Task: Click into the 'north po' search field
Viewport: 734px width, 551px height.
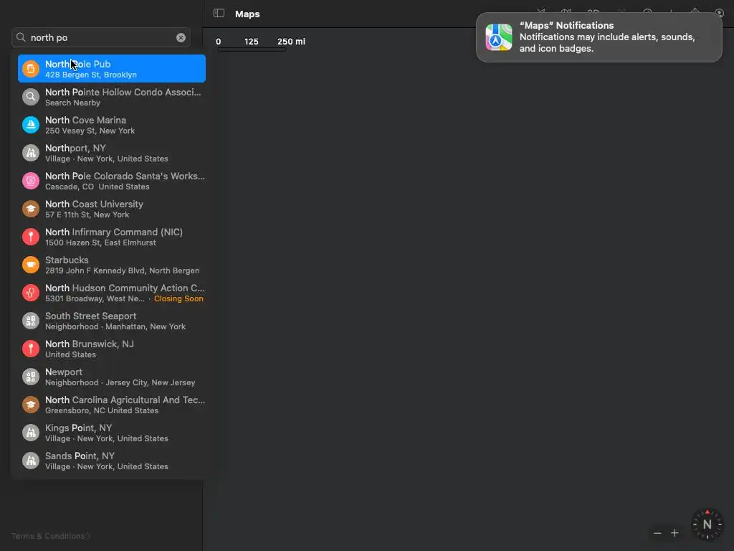Action: point(101,37)
